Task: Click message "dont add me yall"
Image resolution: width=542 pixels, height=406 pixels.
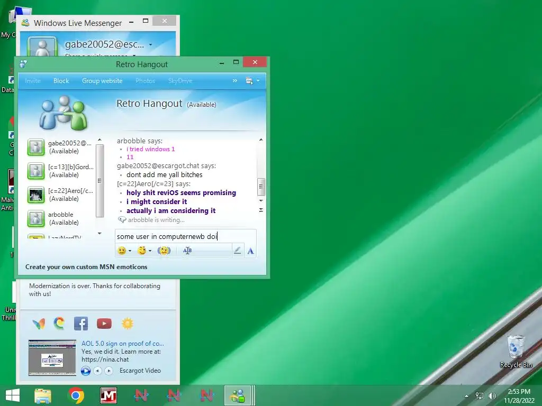Action: coord(164,174)
